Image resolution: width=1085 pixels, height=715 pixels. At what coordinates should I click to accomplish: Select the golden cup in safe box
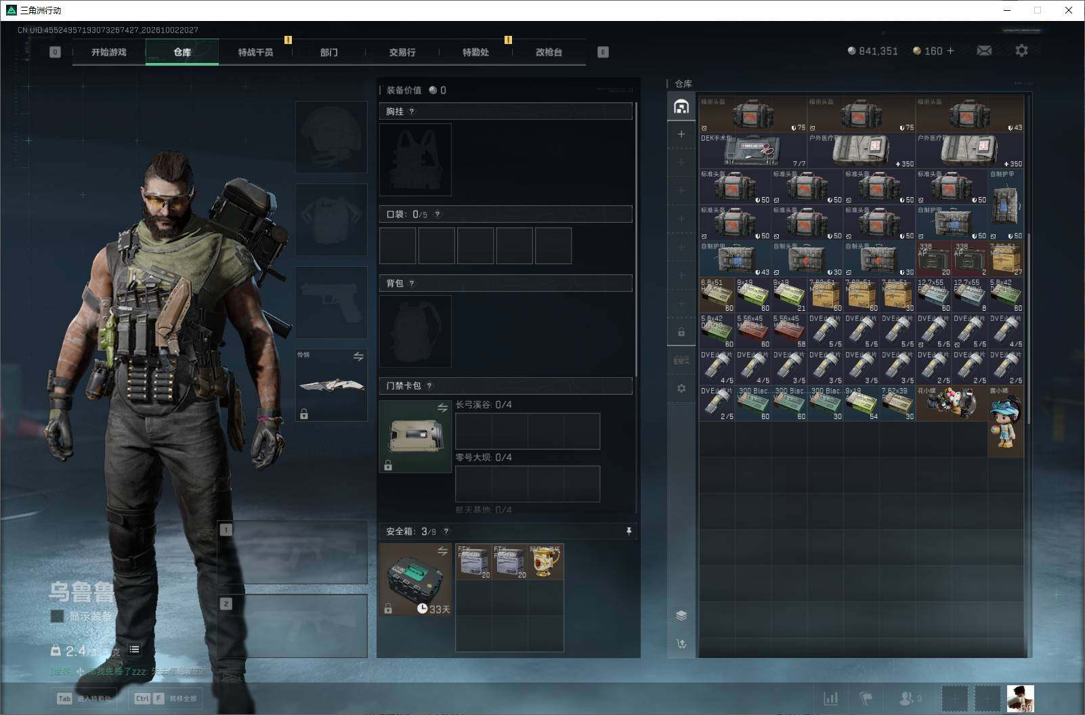(x=546, y=561)
